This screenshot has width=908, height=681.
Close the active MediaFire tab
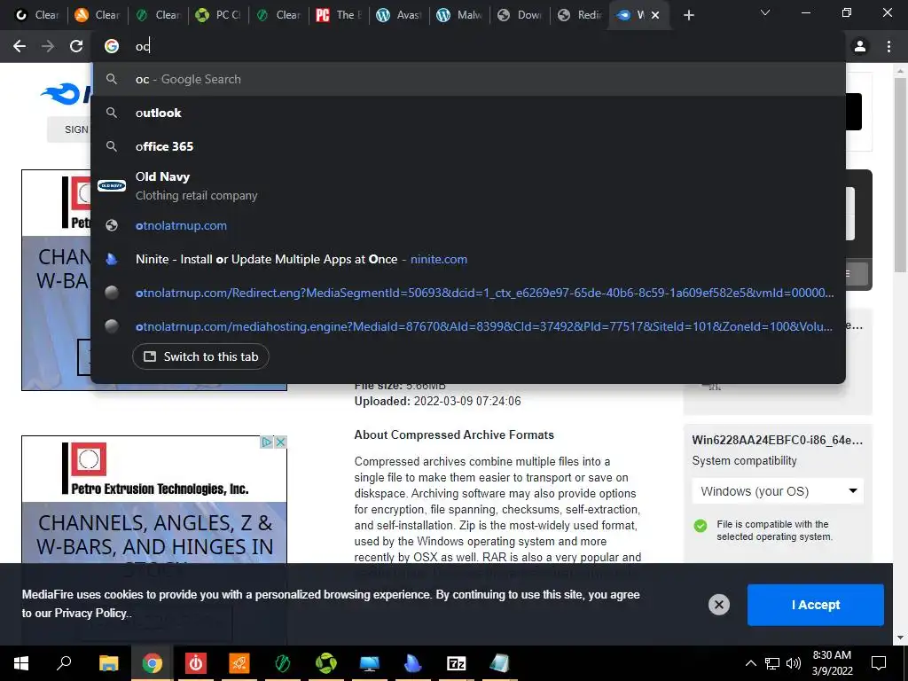click(655, 15)
